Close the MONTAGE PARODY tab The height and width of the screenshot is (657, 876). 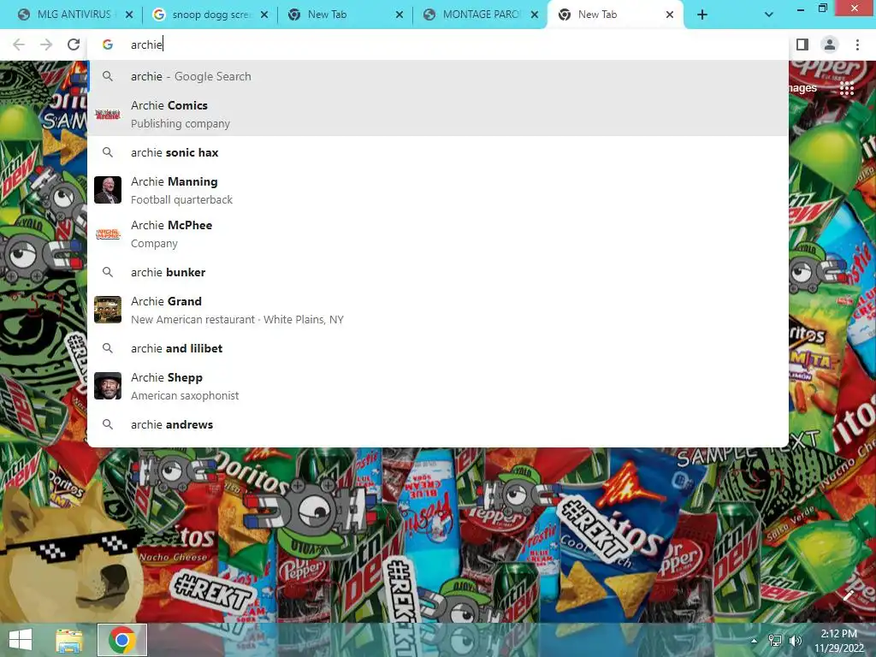(535, 15)
